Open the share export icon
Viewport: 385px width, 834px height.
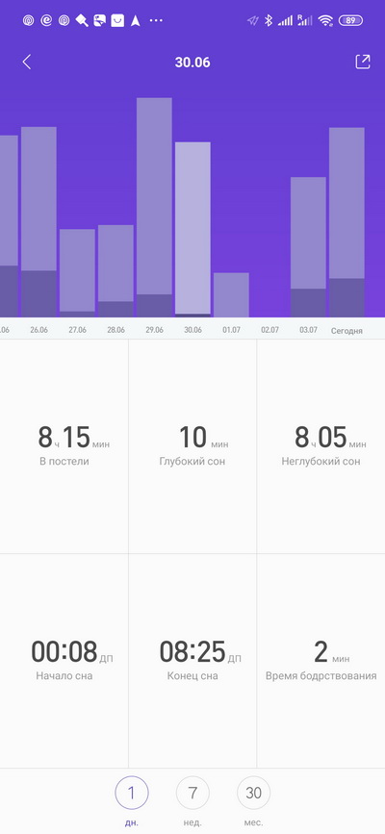[363, 62]
